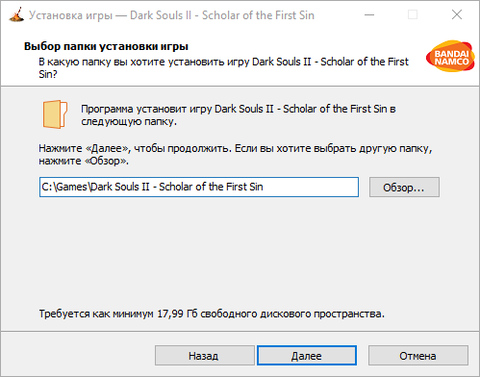The width and height of the screenshot is (480, 377).
Task: Go back with the Назад button
Action: pyautogui.click(x=205, y=356)
